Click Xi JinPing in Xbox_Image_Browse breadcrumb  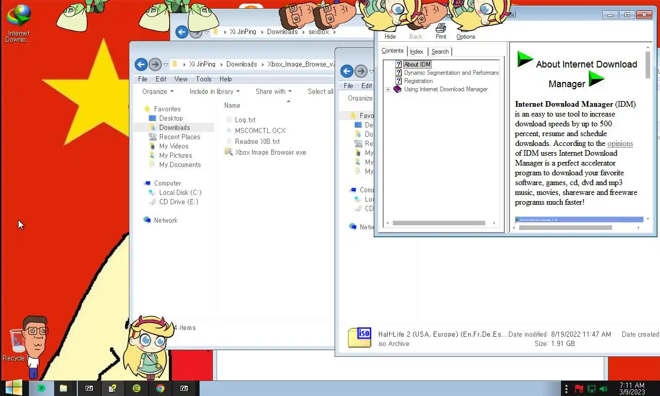point(202,64)
